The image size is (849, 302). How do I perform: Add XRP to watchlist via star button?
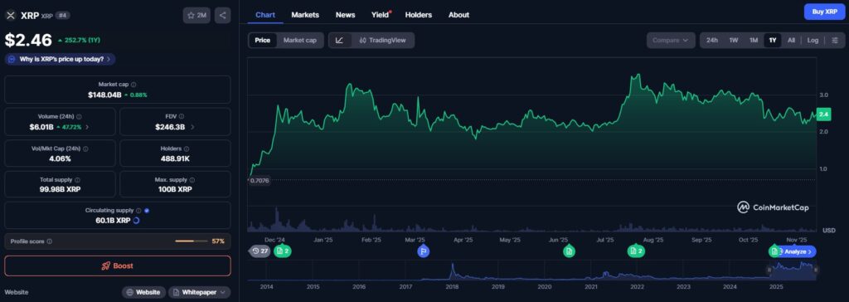[x=196, y=15]
